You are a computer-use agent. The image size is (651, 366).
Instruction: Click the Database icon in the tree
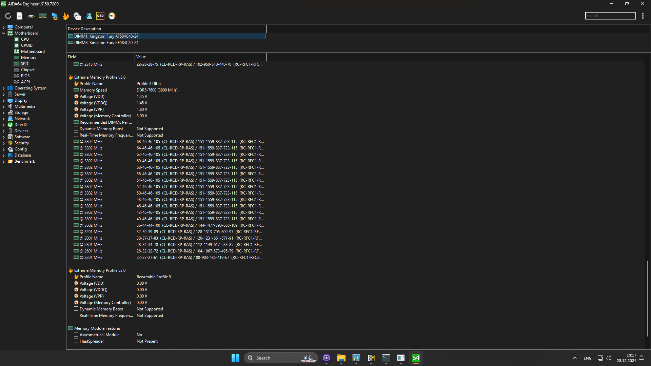pos(10,155)
